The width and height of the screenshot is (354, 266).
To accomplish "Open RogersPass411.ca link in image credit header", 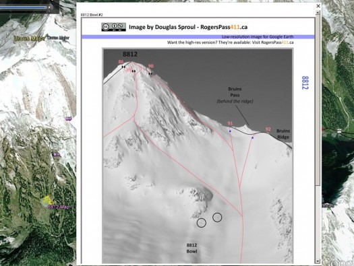I will tap(224, 27).
